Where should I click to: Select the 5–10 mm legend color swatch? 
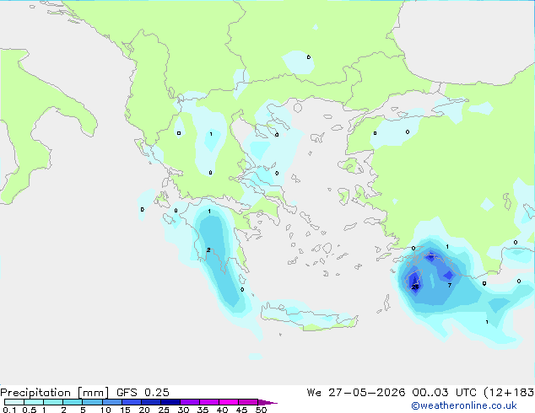coord(92,402)
